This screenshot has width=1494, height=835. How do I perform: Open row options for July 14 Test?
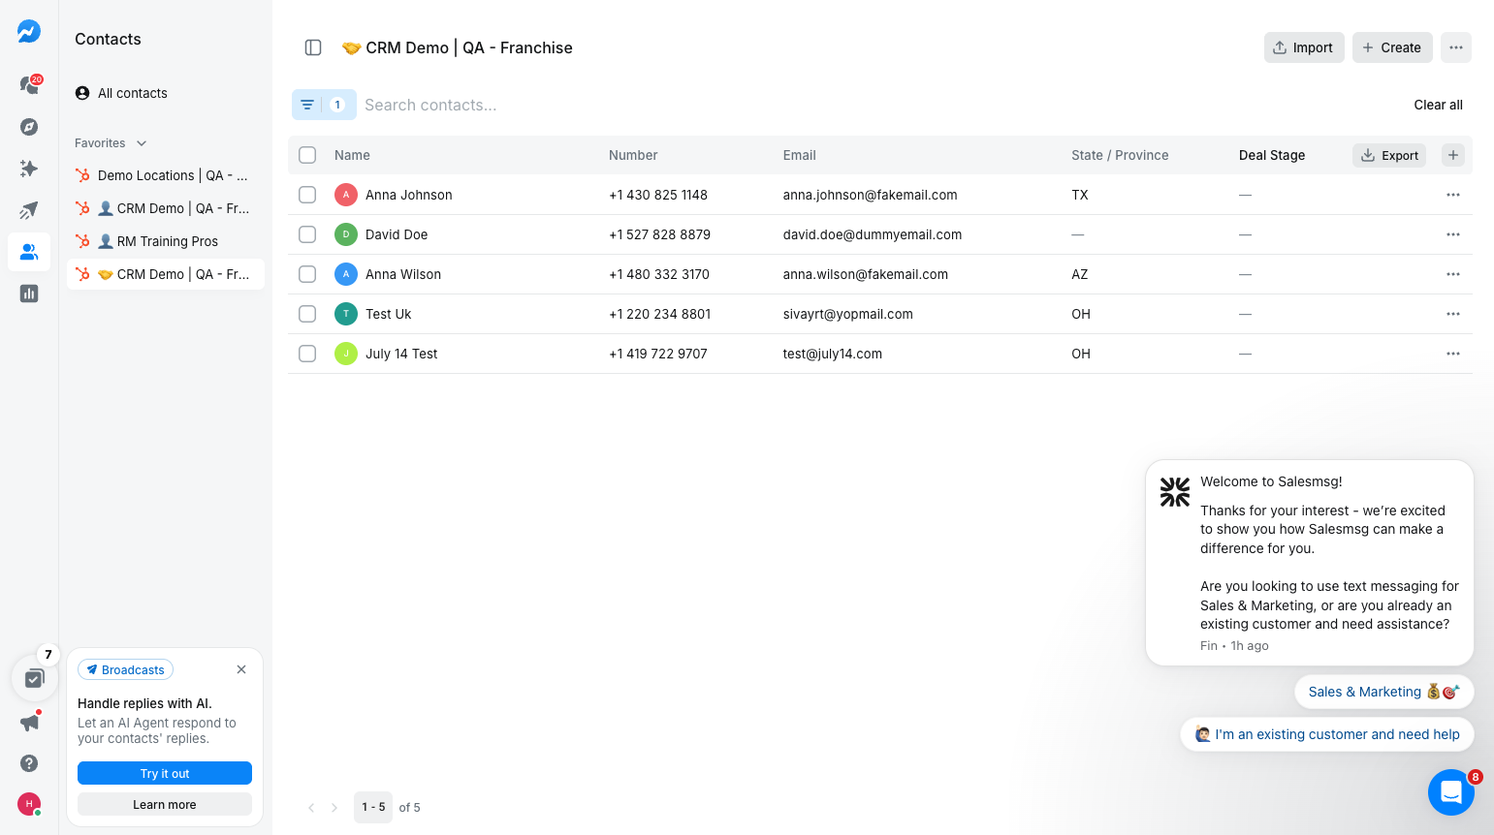click(1453, 354)
